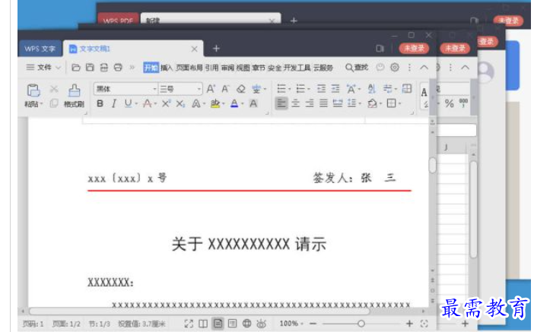Click the Paste (粘贴) icon
This screenshot has width=534, height=332.
[33, 90]
